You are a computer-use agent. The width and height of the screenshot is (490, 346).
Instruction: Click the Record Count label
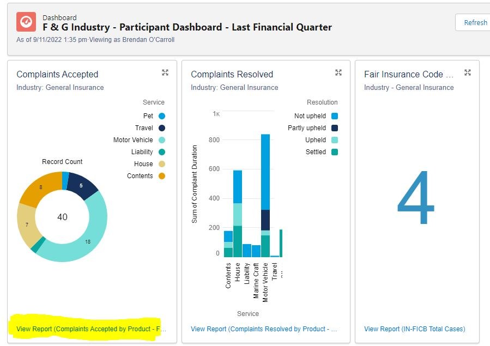pos(62,161)
